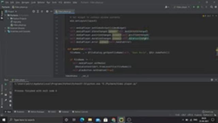Open the Edit menu
This screenshot has width=218, height=123.
pos(12,2)
